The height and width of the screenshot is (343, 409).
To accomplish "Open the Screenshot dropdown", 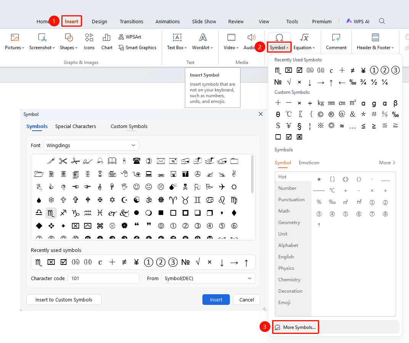I will (42, 48).
